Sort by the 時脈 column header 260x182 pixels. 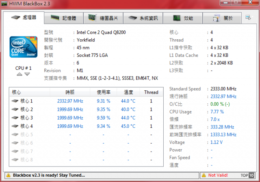click(70, 92)
